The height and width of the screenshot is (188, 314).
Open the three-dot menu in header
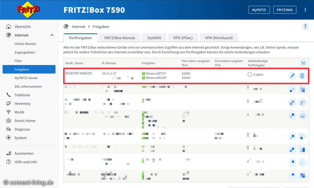click(x=305, y=10)
